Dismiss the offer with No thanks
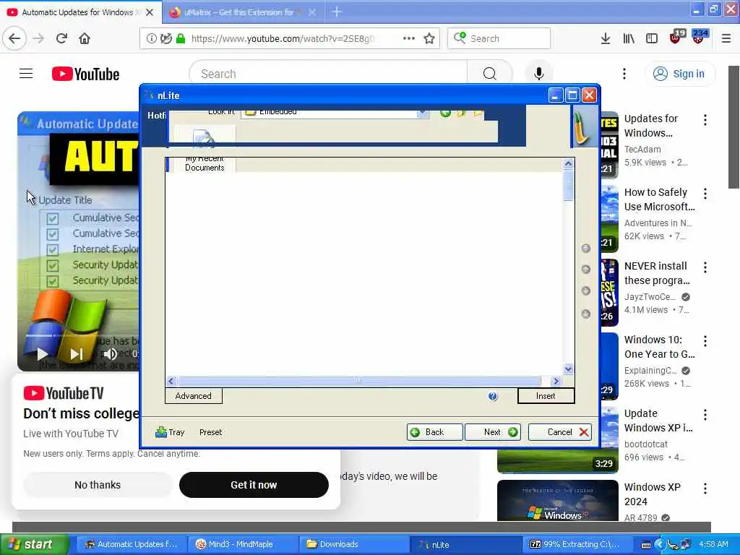The height and width of the screenshot is (555, 740). 98,485
